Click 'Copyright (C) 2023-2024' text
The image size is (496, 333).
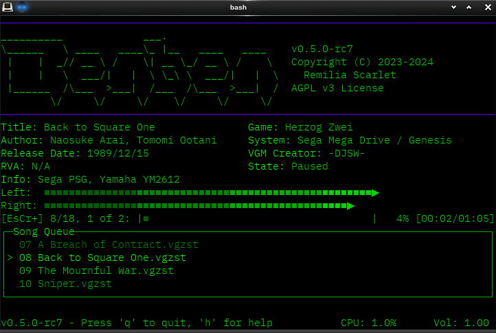(362, 62)
